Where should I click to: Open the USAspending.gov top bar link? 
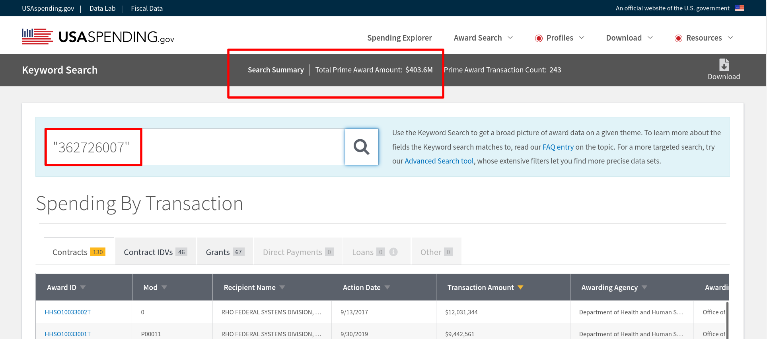[48, 8]
